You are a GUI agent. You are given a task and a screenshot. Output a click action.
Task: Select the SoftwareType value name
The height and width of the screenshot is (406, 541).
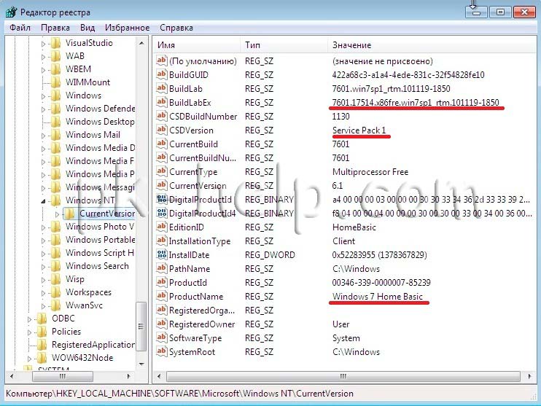(x=195, y=338)
